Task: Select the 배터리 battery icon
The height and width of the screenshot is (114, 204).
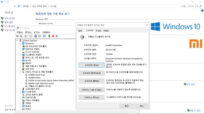Action: [x=23, y=63]
